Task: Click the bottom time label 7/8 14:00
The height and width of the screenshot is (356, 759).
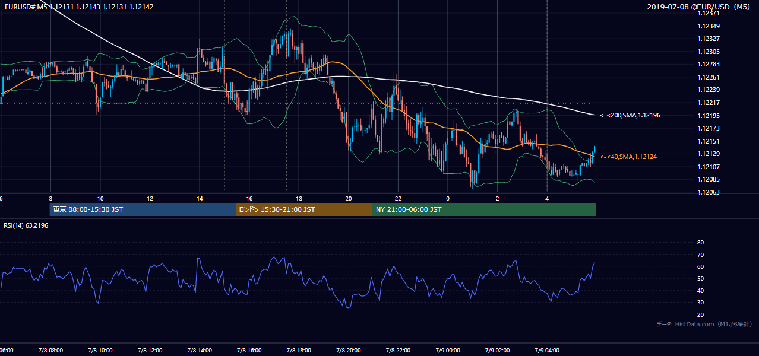Action: click(x=200, y=351)
